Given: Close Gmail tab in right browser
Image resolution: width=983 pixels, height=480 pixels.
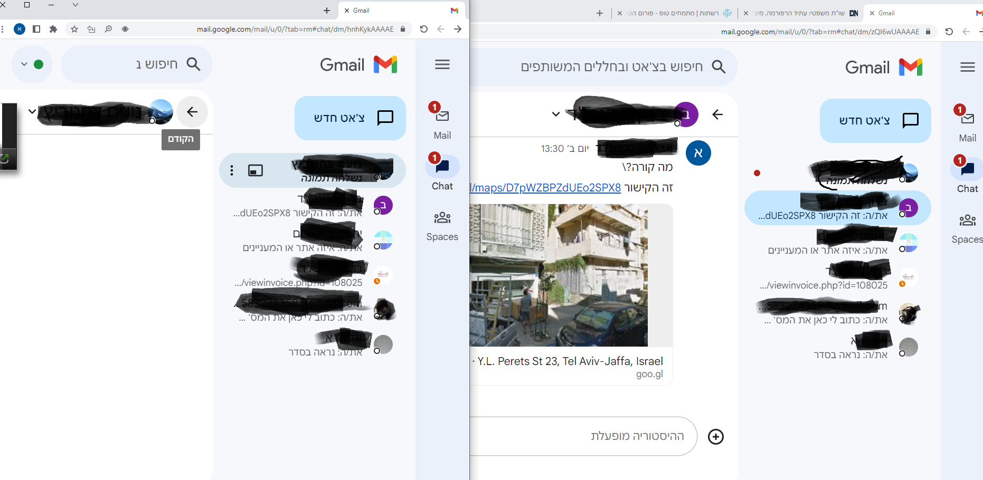Looking at the screenshot, I should [x=872, y=13].
